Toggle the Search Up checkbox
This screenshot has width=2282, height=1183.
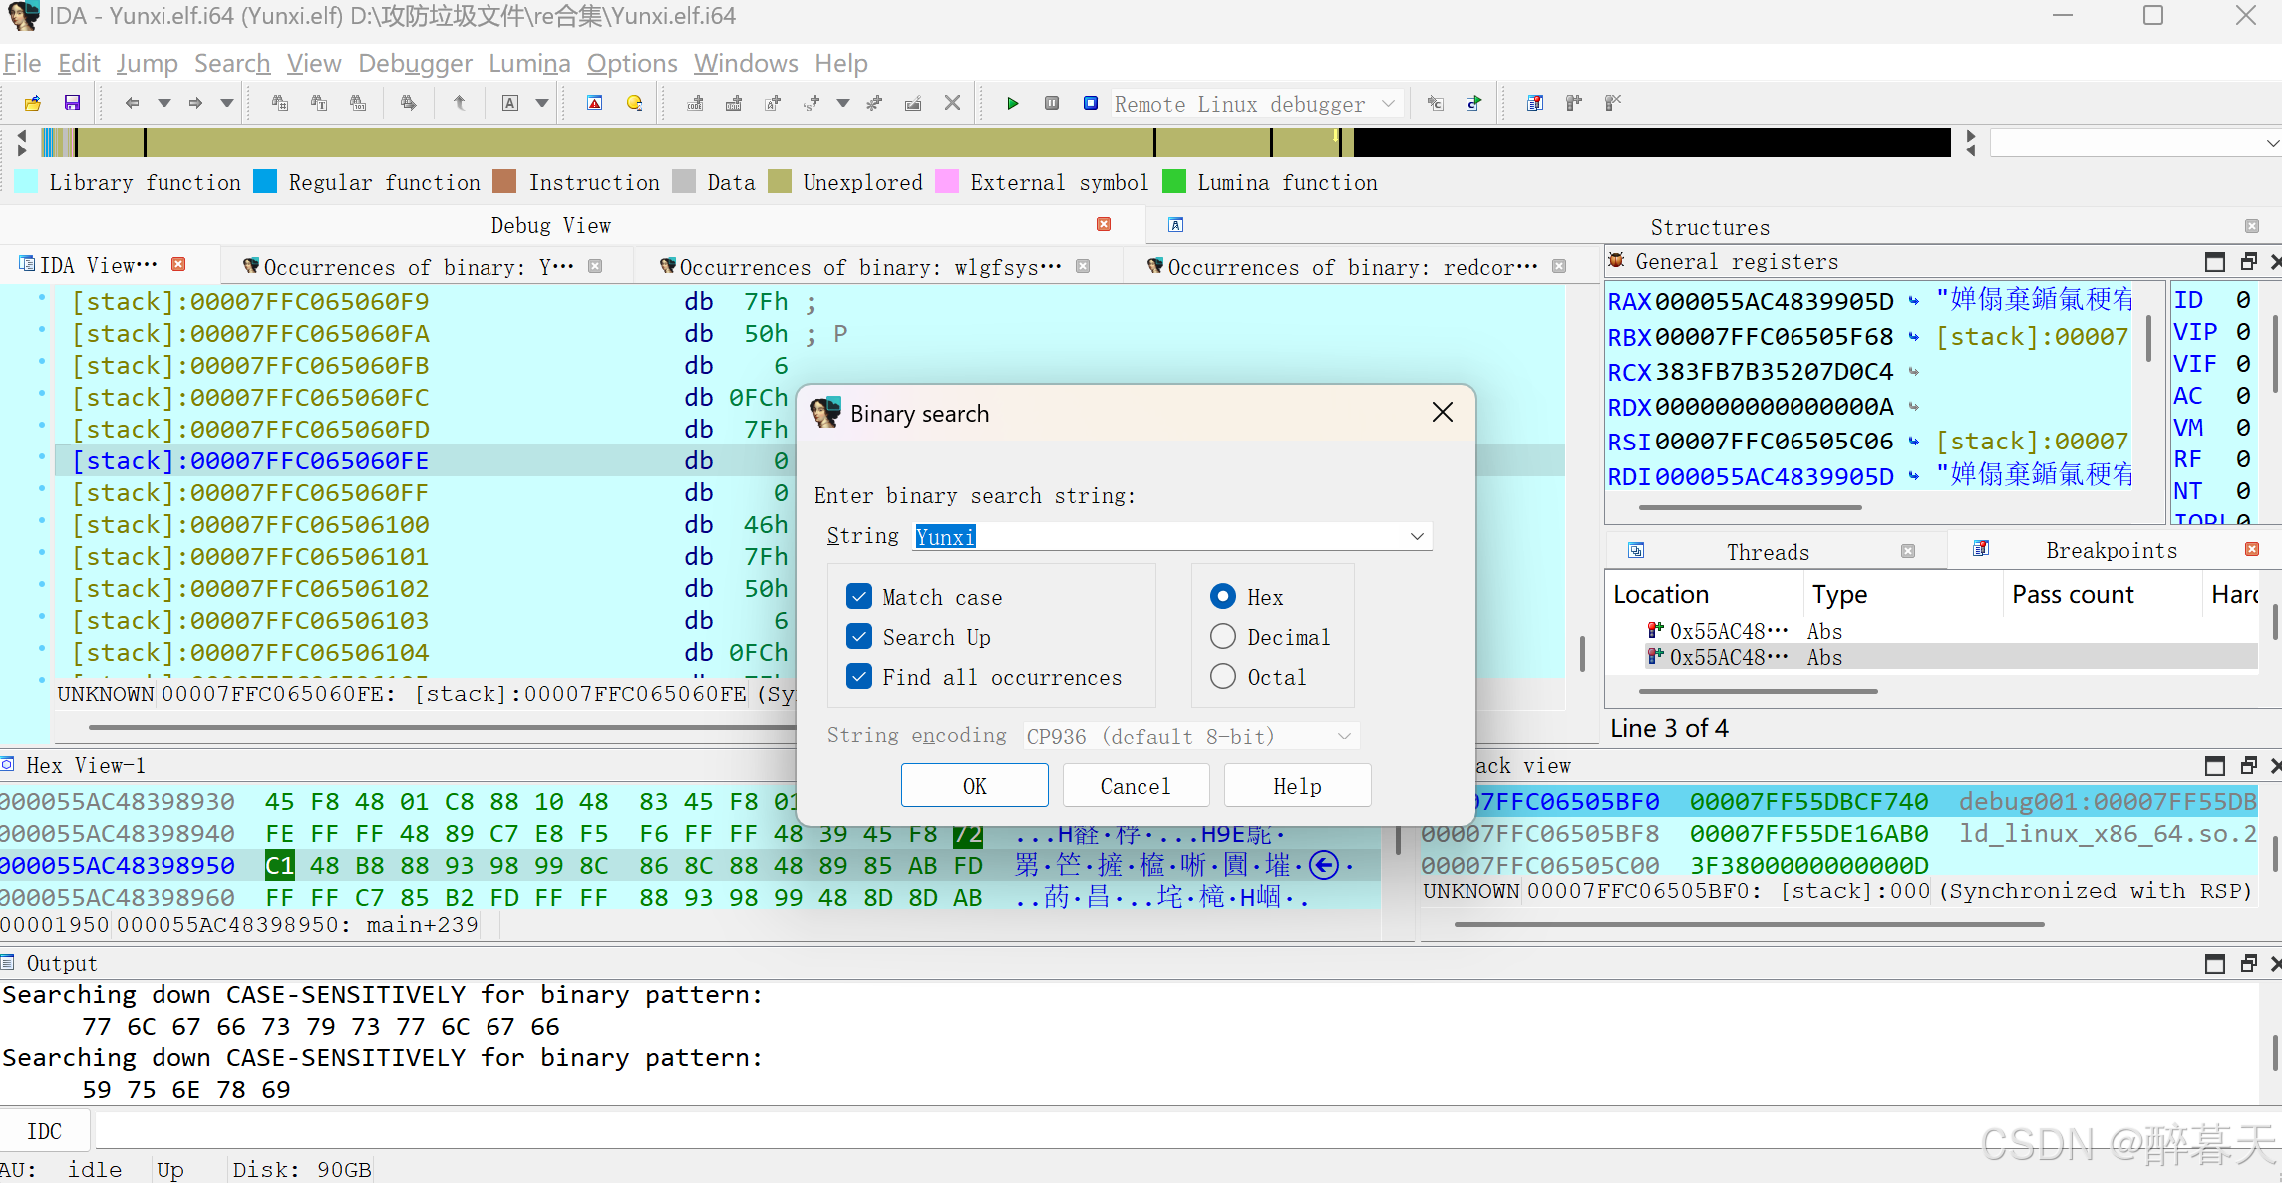coord(859,637)
